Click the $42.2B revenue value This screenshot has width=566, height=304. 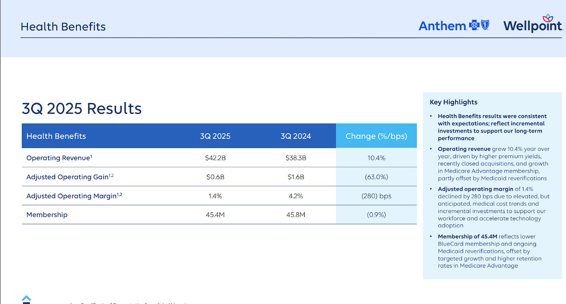[x=215, y=158]
